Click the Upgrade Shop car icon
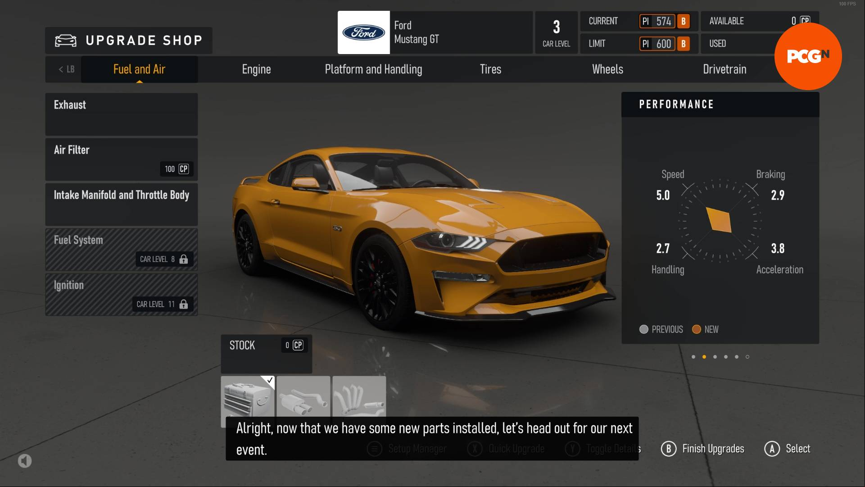The image size is (865, 487). (66, 41)
